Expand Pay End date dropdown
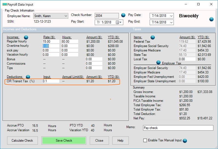This screenshot has height=149, width=218. pos(171,22)
